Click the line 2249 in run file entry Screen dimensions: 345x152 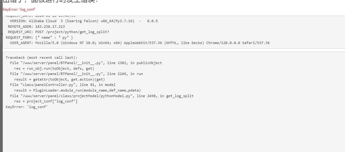(76, 74)
